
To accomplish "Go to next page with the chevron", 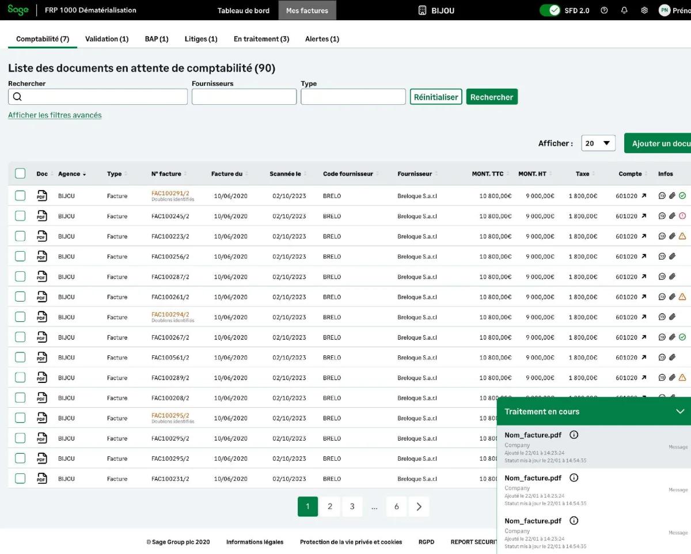I will (x=419, y=507).
